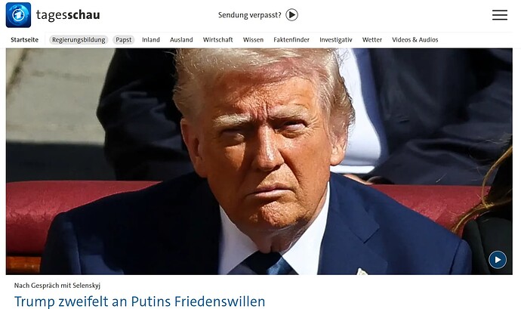Click the kicker Nach Gespräch mit Selenskyj
The width and height of the screenshot is (521, 309).
click(x=57, y=286)
